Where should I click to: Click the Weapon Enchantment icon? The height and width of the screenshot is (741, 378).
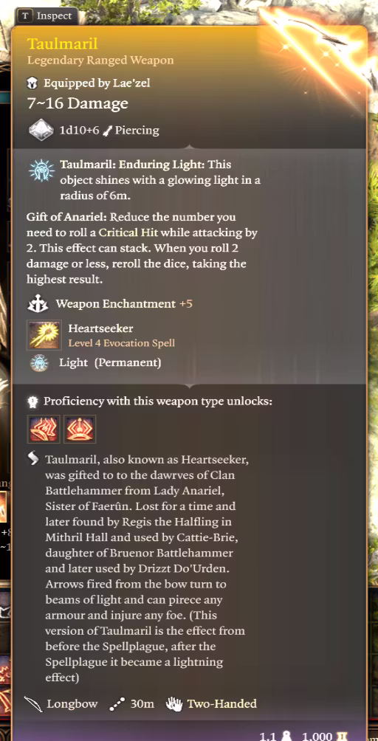point(38,304)
